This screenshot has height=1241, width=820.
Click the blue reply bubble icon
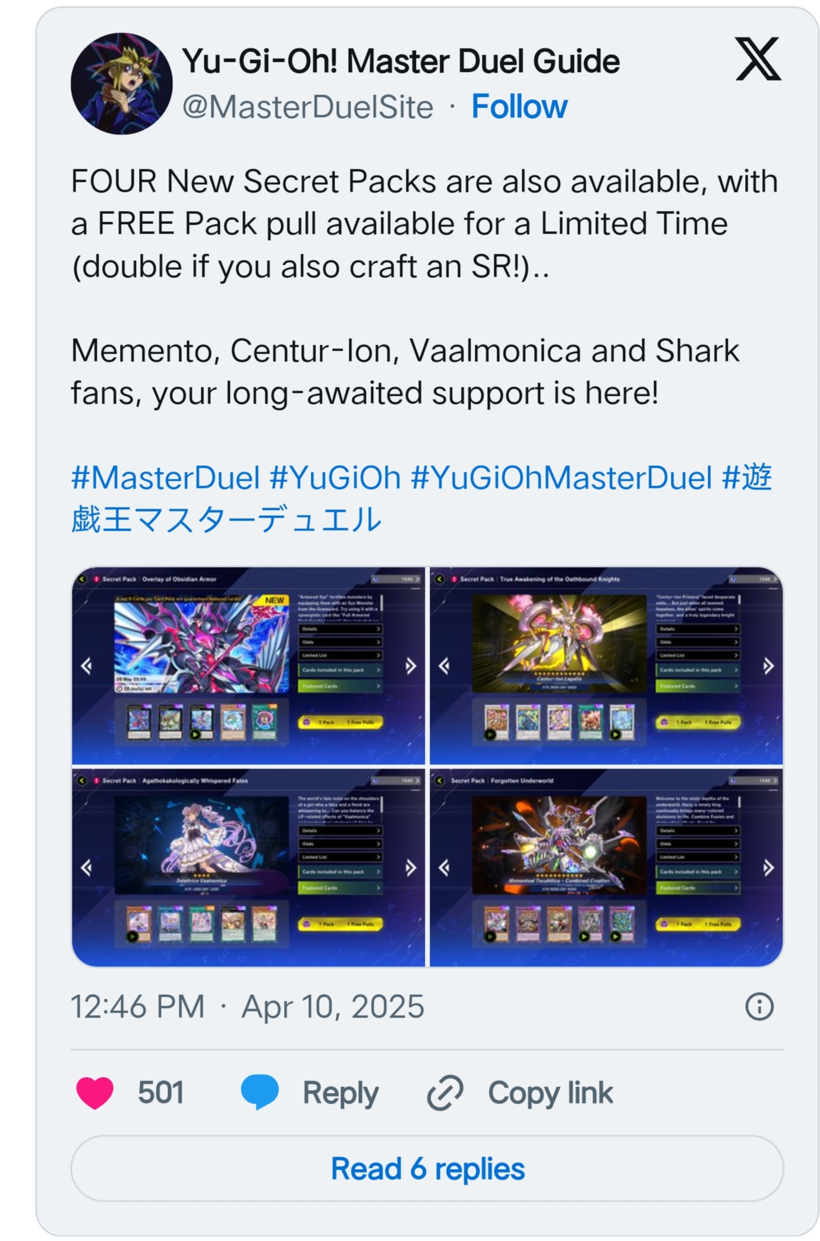point(260,1092)
